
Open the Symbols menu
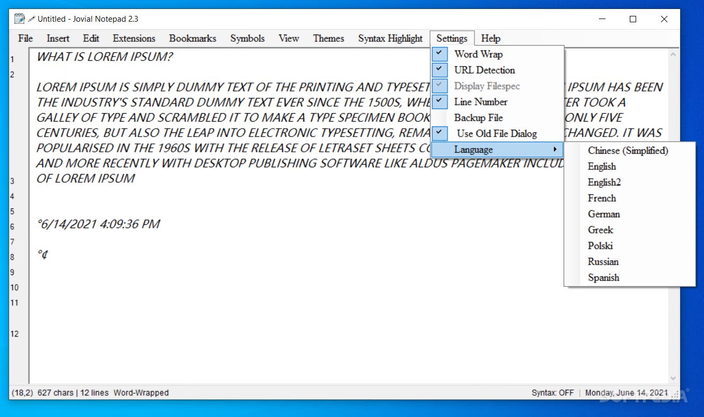(x=248, y=38)
